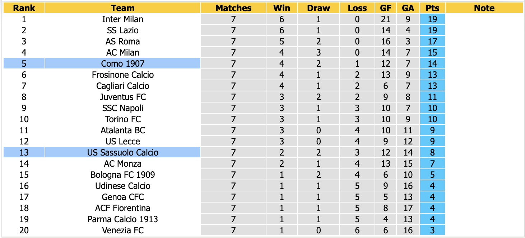The height and width of the screenshot is (238, 525).
Task: Open the Juventus FC team link
Action: click(x=123, y=97)
